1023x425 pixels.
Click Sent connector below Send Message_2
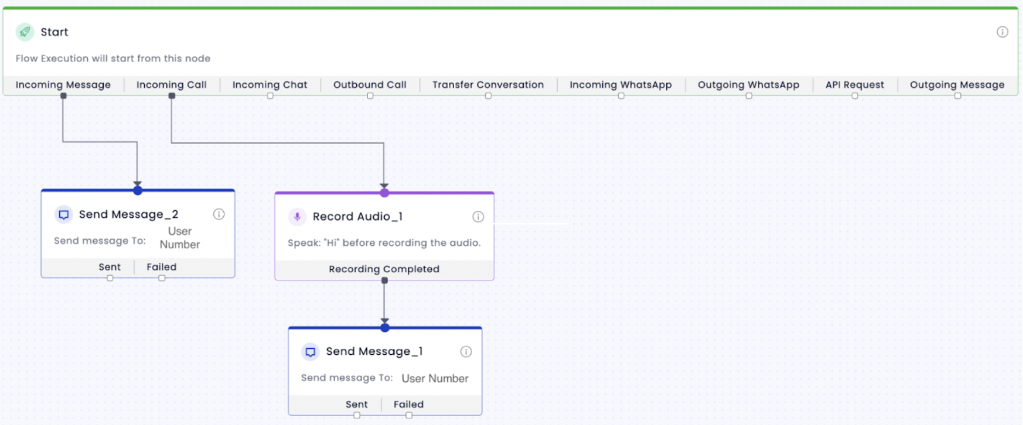pos(110,278)
